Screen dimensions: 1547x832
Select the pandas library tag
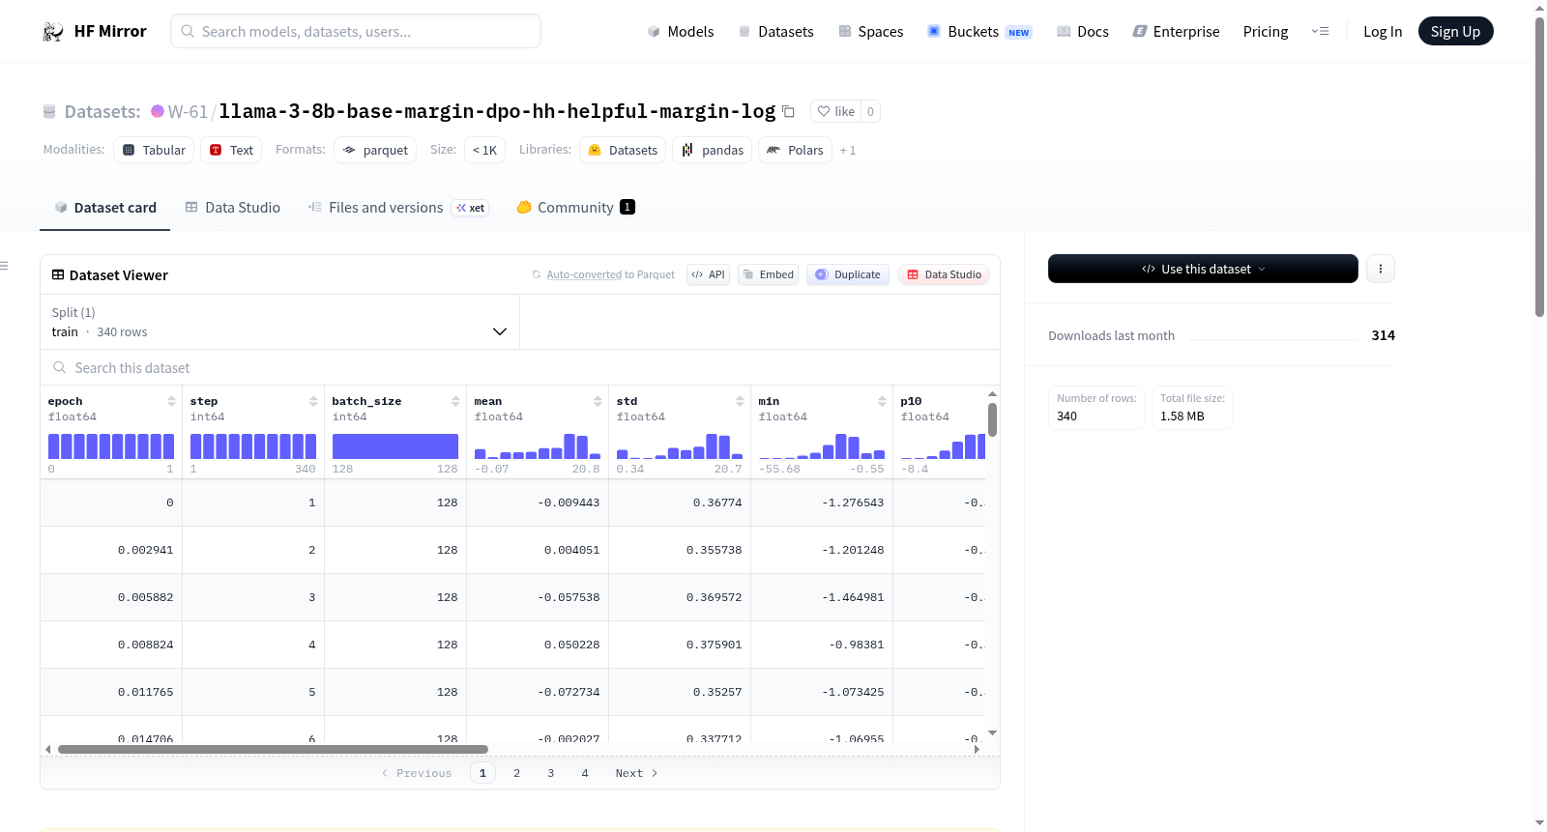(713, 150)
